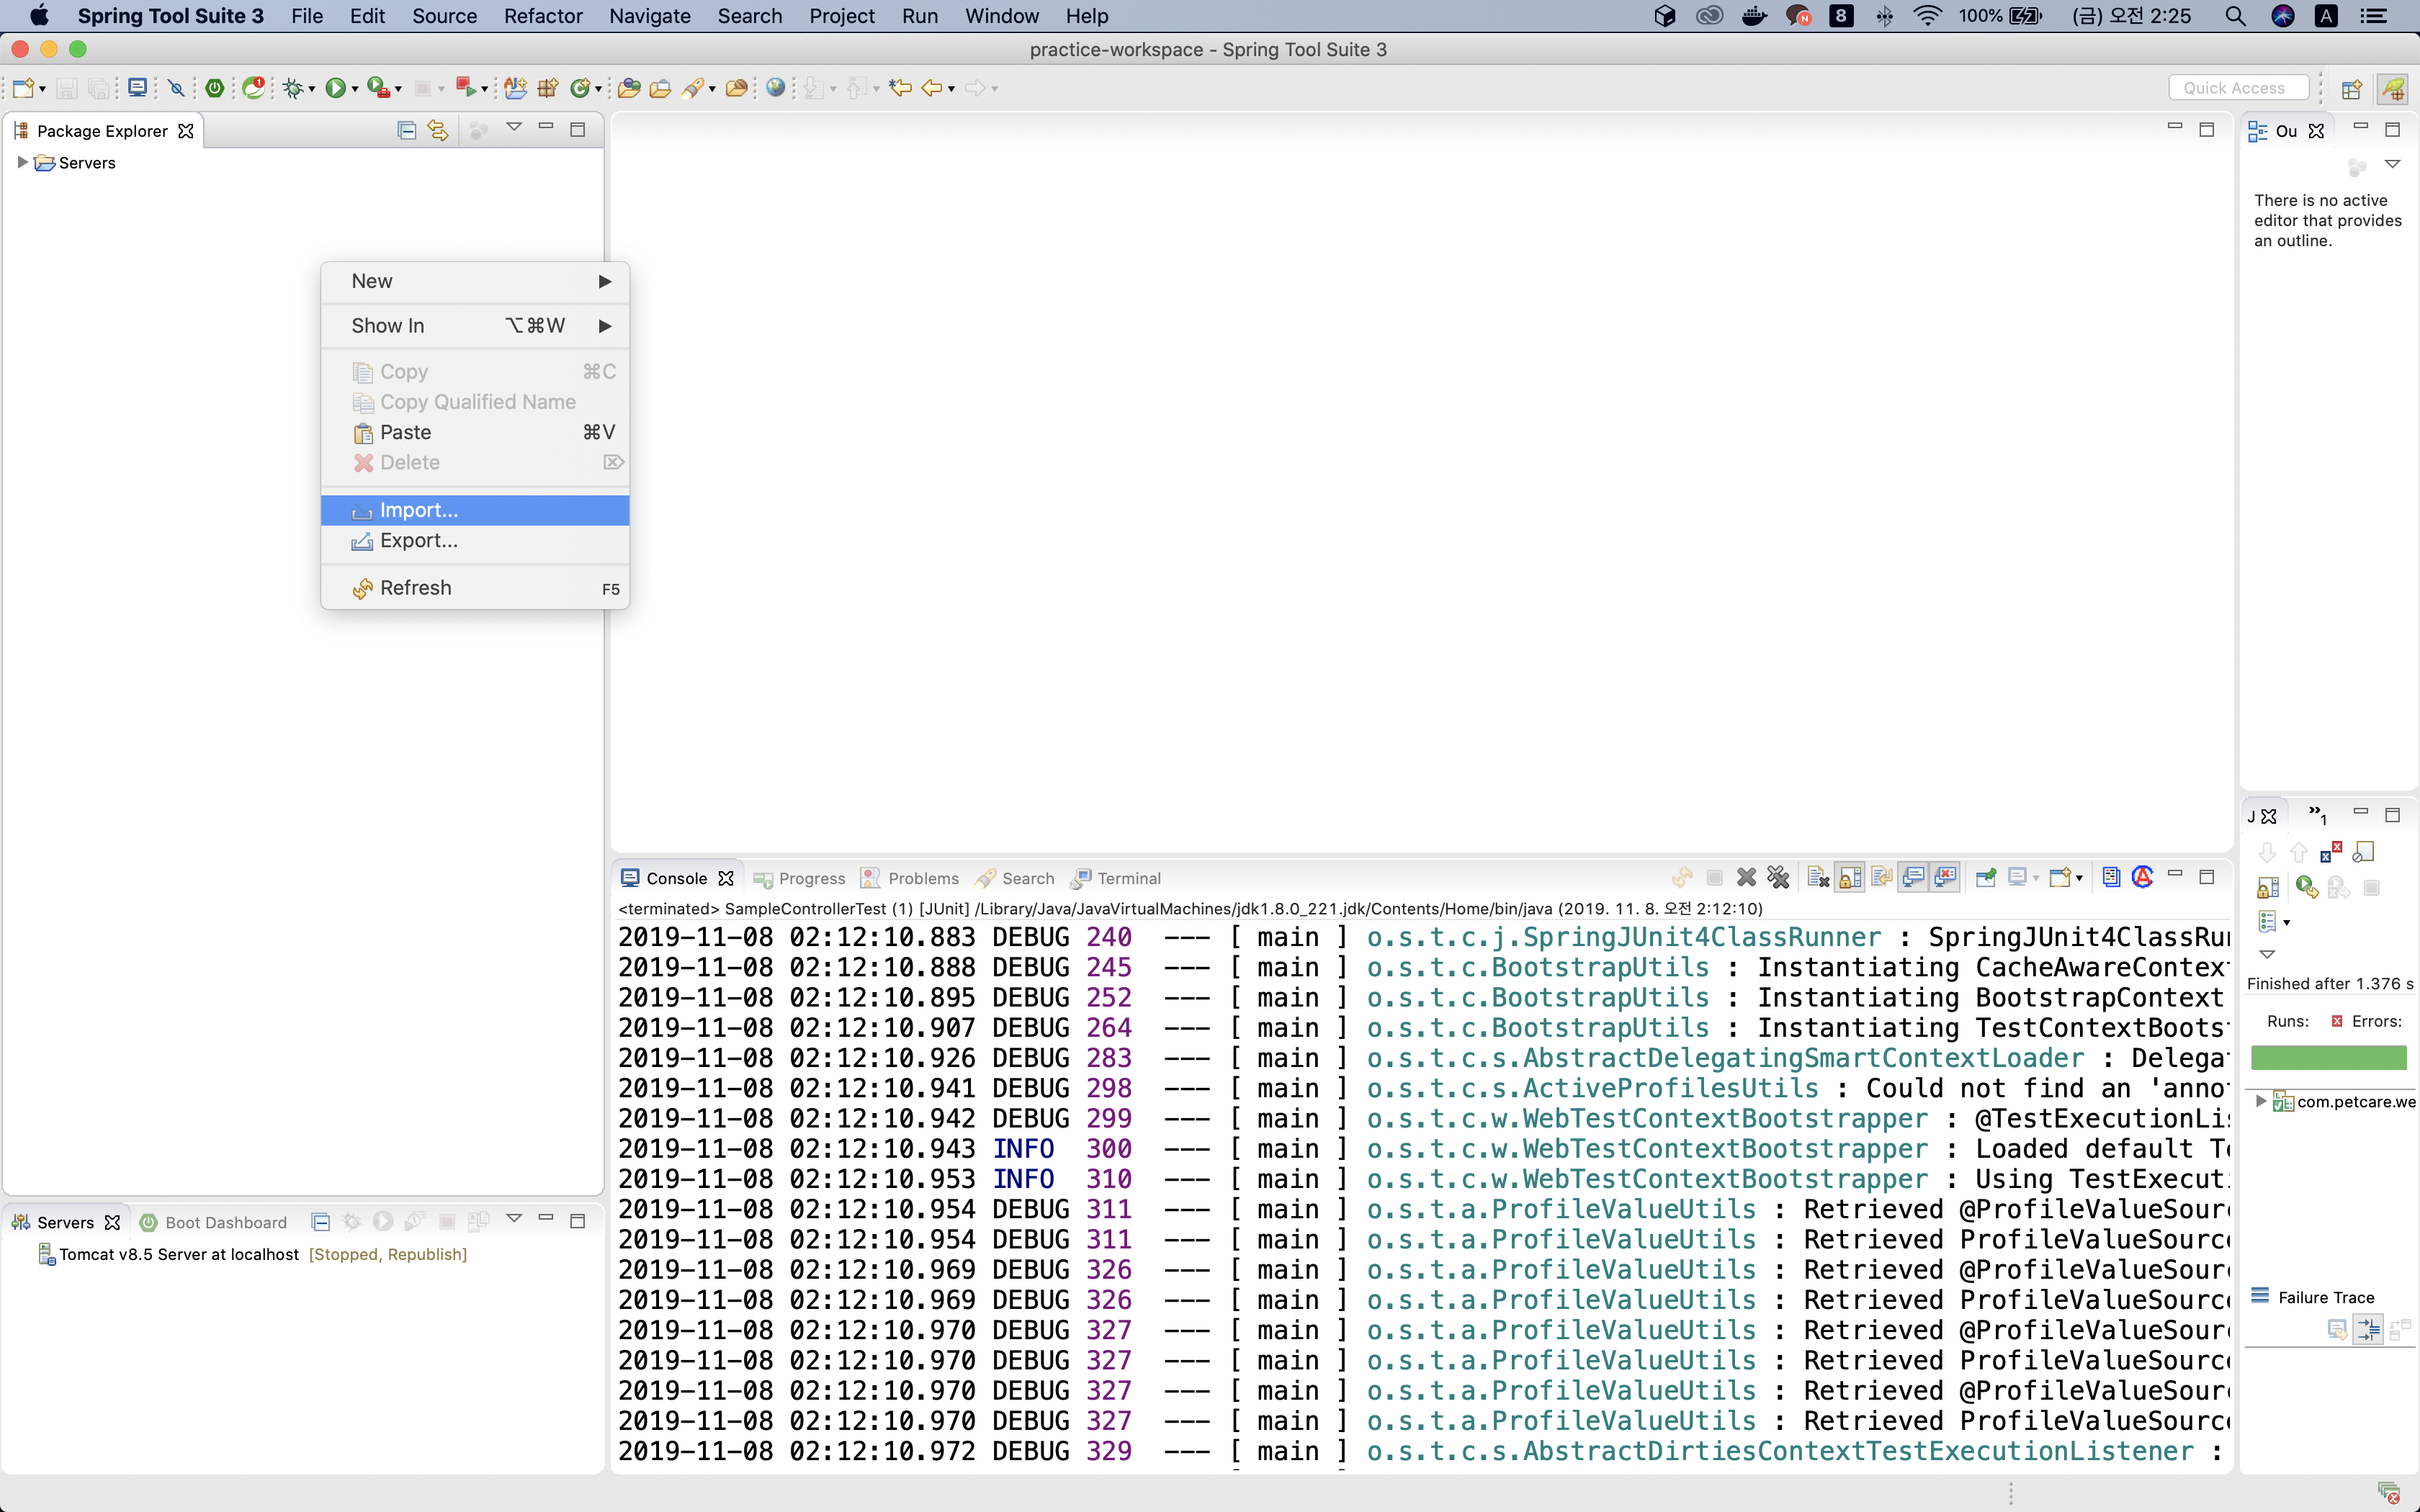The image size is (2420, 1512).
Task: Click the Back navigation arrow icon
Action: point(932,88)
